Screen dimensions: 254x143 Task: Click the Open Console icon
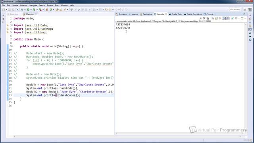[x=242, y=18]
